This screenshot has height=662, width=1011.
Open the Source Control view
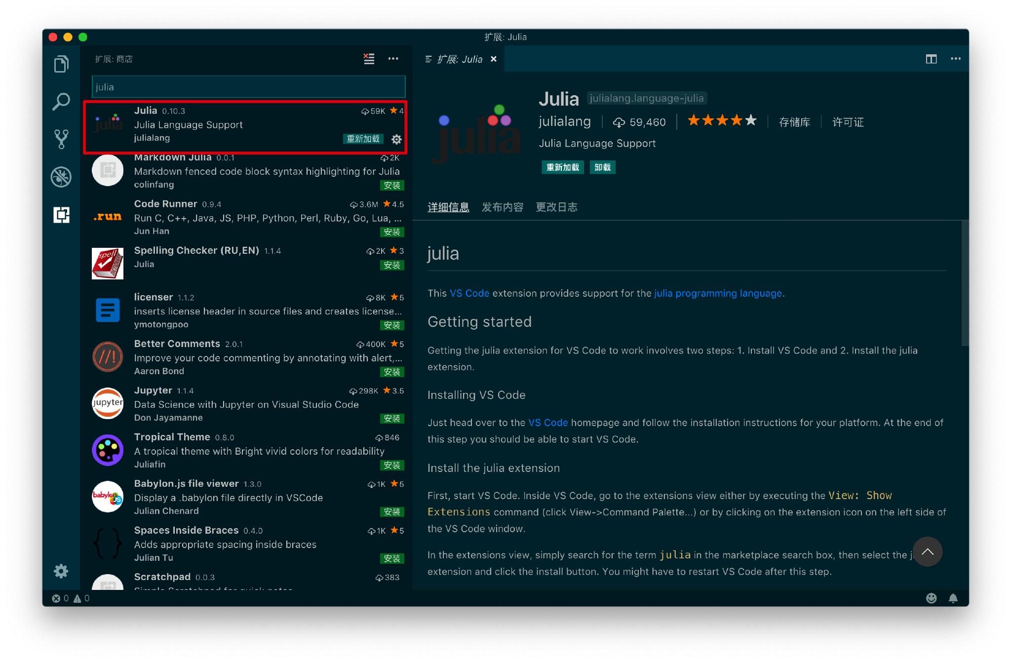tap(61, 139)
